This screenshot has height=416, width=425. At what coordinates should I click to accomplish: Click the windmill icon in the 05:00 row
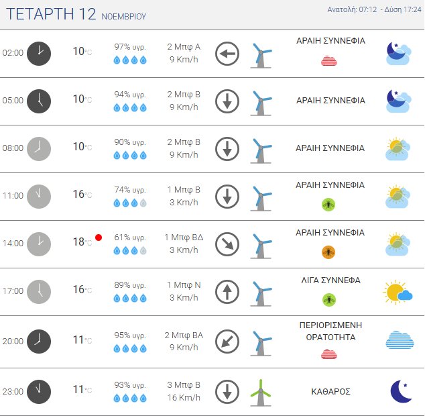261,101
